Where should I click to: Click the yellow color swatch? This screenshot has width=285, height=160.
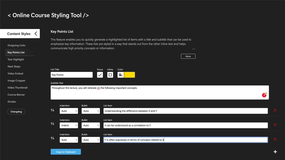[x=129, y=75]
